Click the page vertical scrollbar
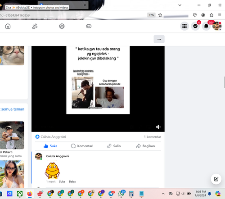This screenshot has width=225, height=199. [224, 82]
